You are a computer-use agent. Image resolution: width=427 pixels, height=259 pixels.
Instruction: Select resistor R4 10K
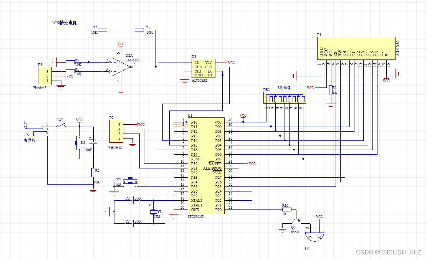tap(139, 30)
